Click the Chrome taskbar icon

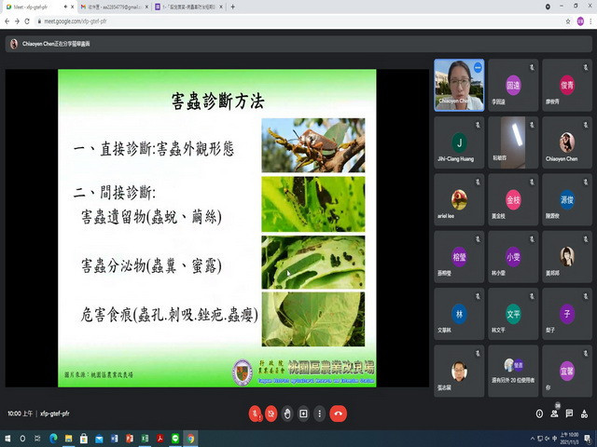pyautogui.click(x=190, y=439)
